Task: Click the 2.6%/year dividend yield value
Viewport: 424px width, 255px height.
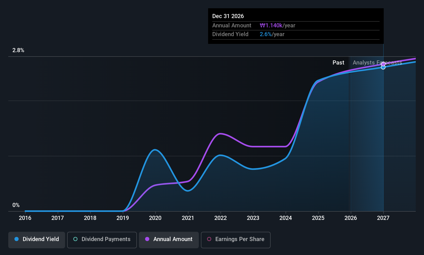Action: click(272, 34)
